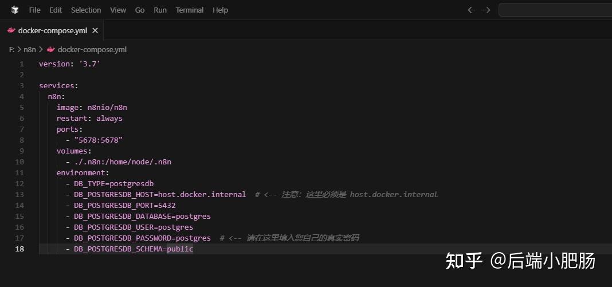612x287 pixels.
Task: Click the "5678:5678" port mapping
Action: (99, 140)
